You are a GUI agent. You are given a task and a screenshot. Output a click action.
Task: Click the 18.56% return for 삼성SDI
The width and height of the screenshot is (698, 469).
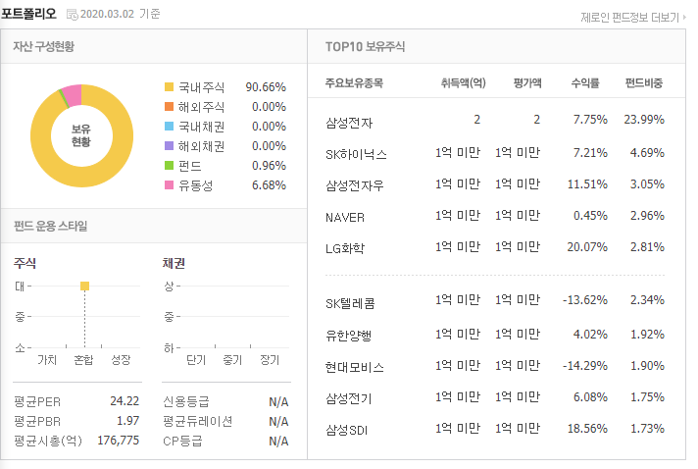pyautogui.click(x=587, y=429)
